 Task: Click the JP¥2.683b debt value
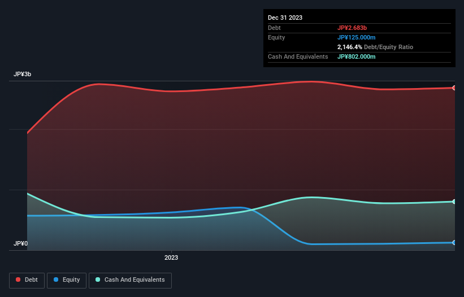click(x=352, y=28)
